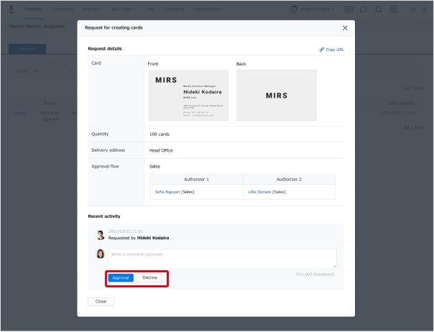Open the notifications bell icon
The width and height of the screenshot is (434, 332).
click(379, 9)
